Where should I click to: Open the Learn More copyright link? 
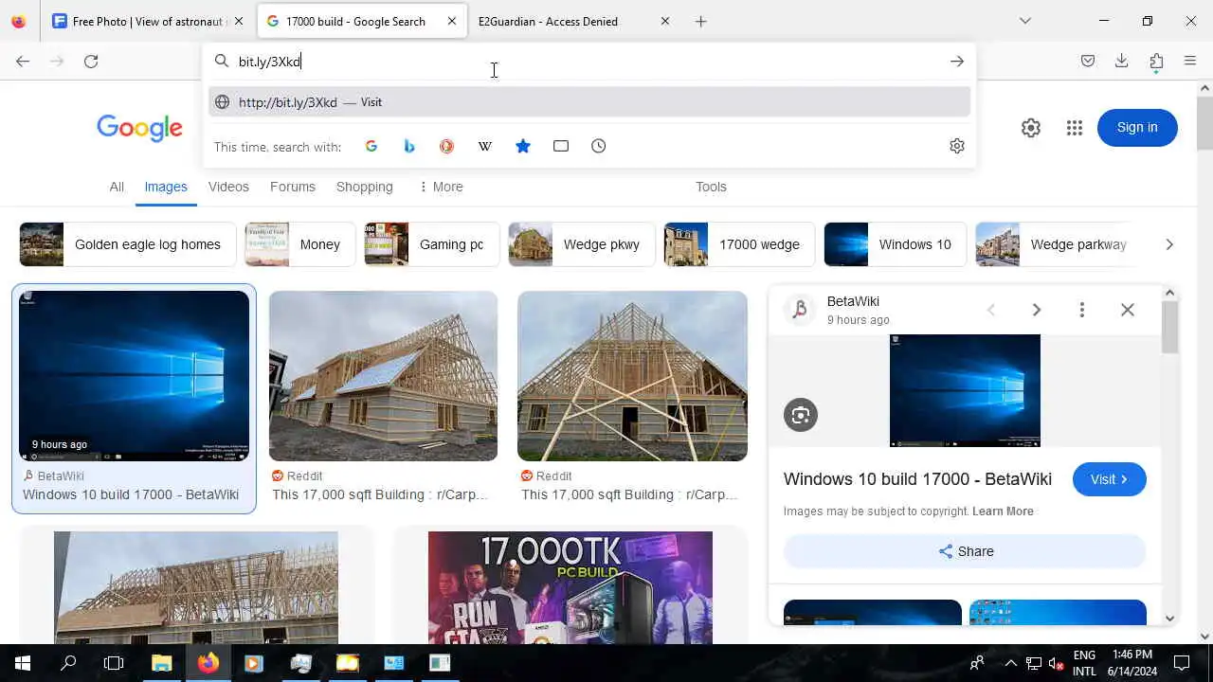[x=1003, y=511]
